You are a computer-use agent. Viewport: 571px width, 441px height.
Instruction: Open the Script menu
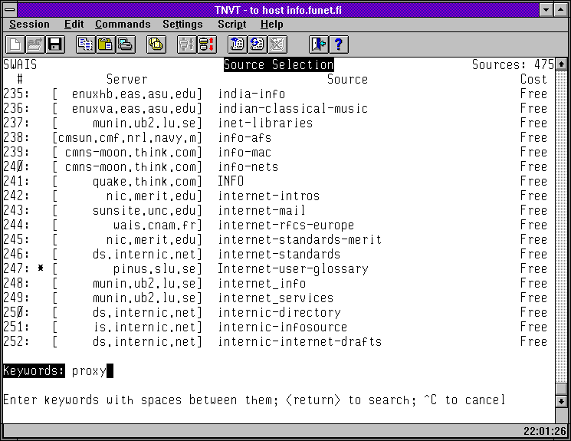click(231, 25)
